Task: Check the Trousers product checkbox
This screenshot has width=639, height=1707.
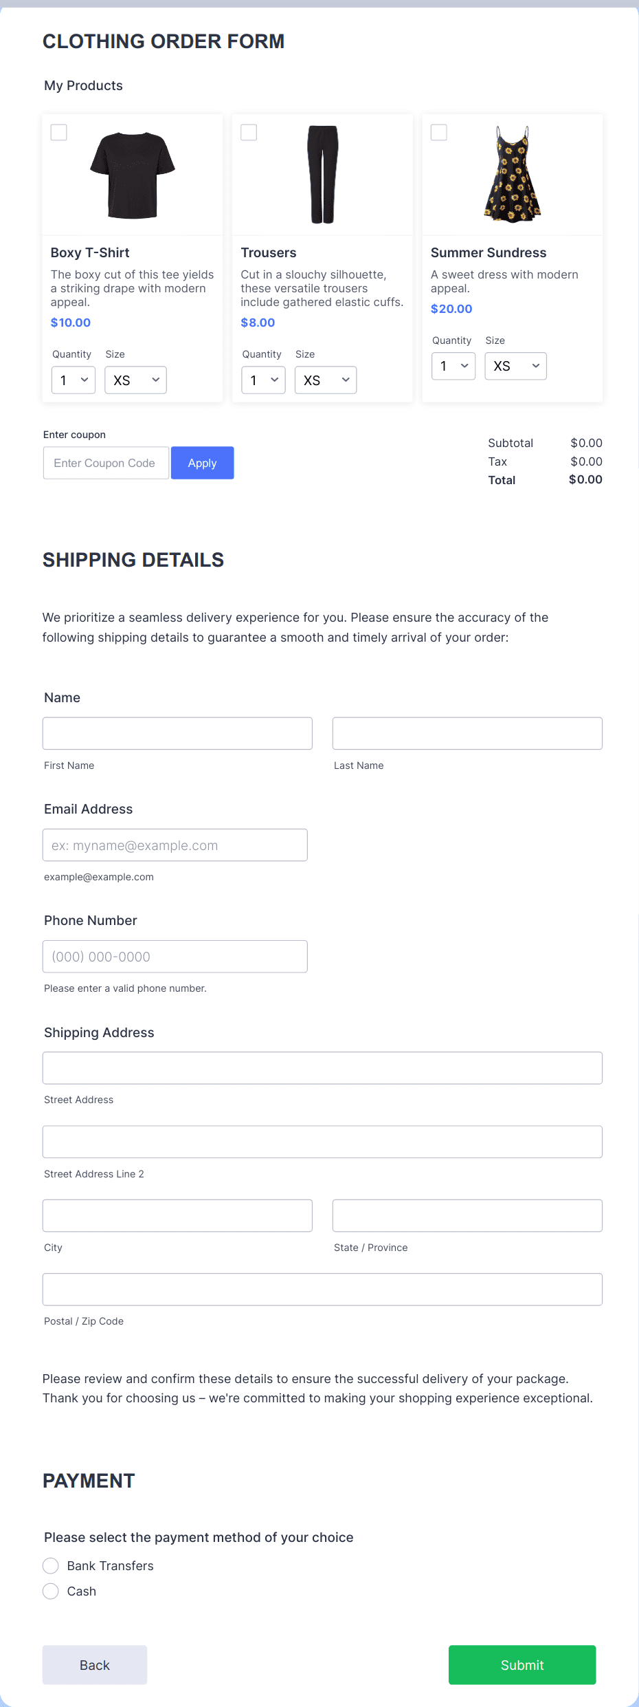Action: click(249, 132)
